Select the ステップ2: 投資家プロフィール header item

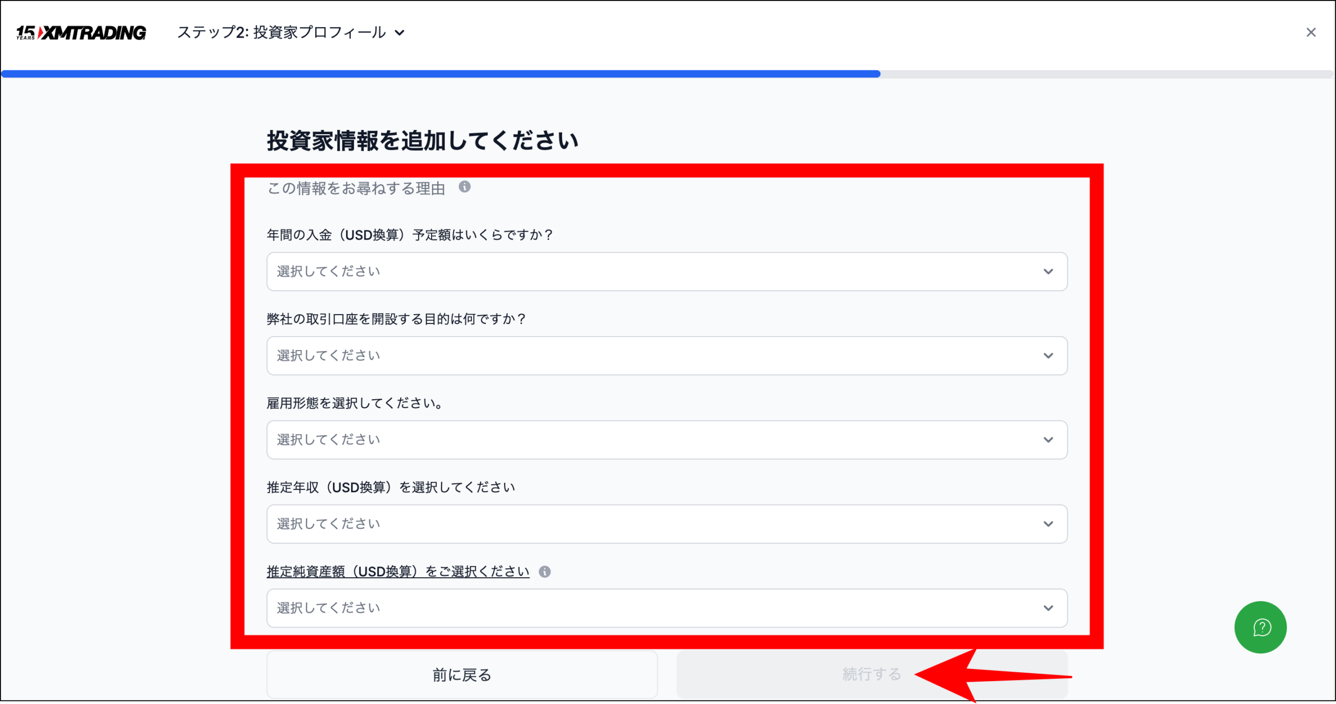pyautogui.click(x=282, y=32)
